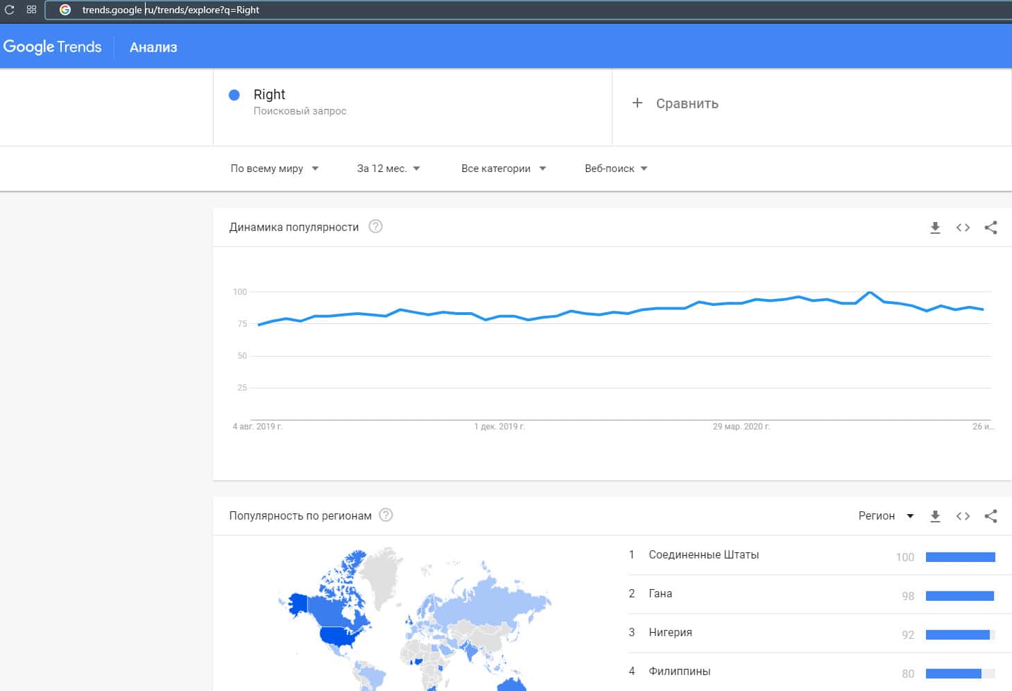Viewport: 1012px width, 691px height.
Task: Select Соединенные Штаты in the region list
Action: pyautogui.click(x=703, y=555)
